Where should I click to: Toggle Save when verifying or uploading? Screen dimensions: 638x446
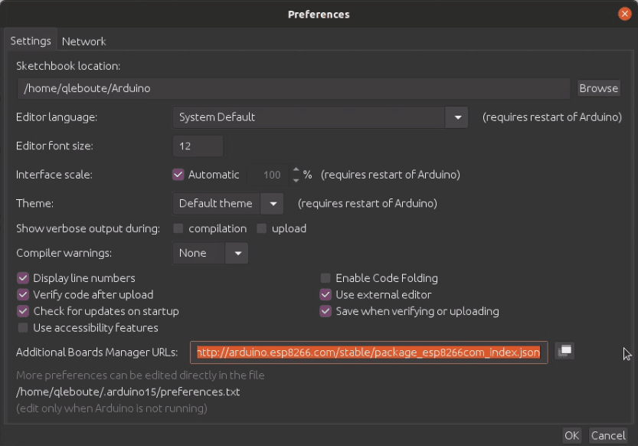pyautogui.click(x=326, y=311)
